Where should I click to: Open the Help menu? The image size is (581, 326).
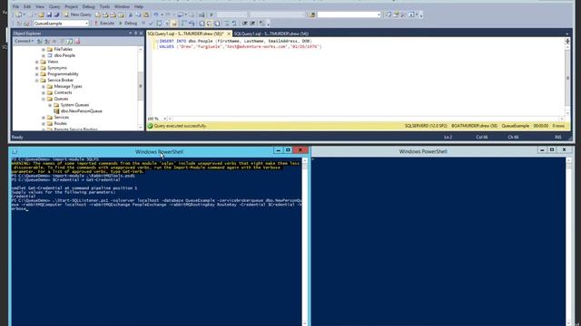point(139,6)
